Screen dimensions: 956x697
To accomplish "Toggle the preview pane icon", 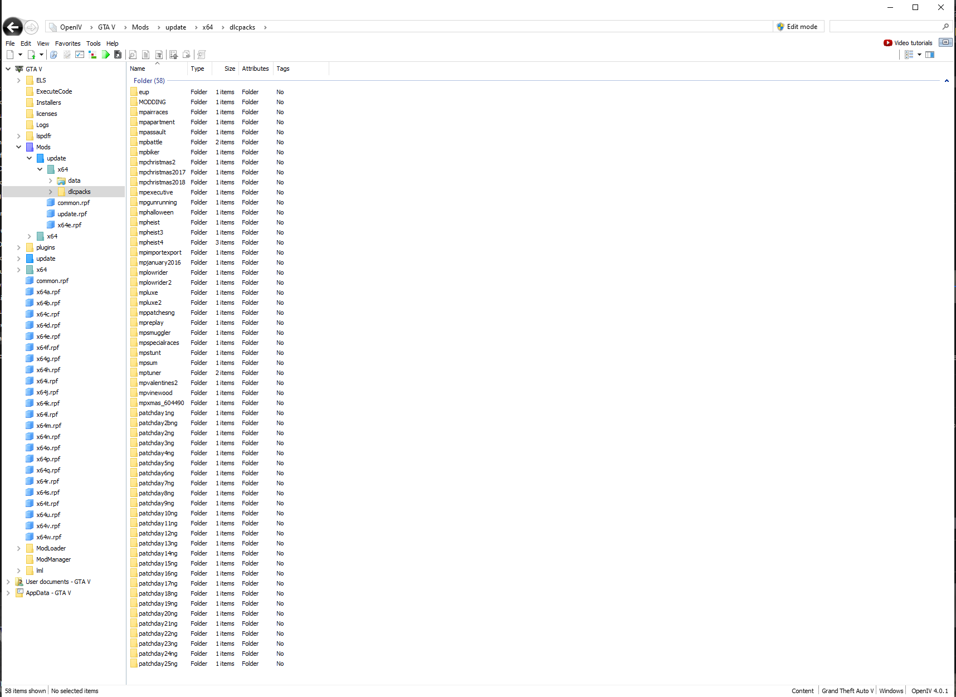I will 930,55.
